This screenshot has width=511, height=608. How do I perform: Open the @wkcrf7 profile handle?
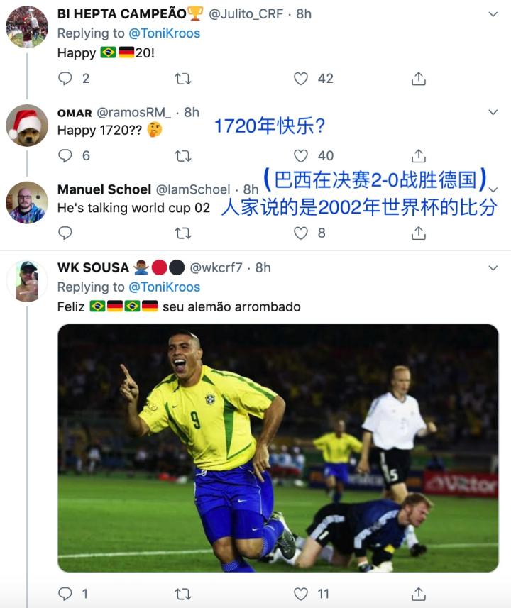[x=216, y=268]
